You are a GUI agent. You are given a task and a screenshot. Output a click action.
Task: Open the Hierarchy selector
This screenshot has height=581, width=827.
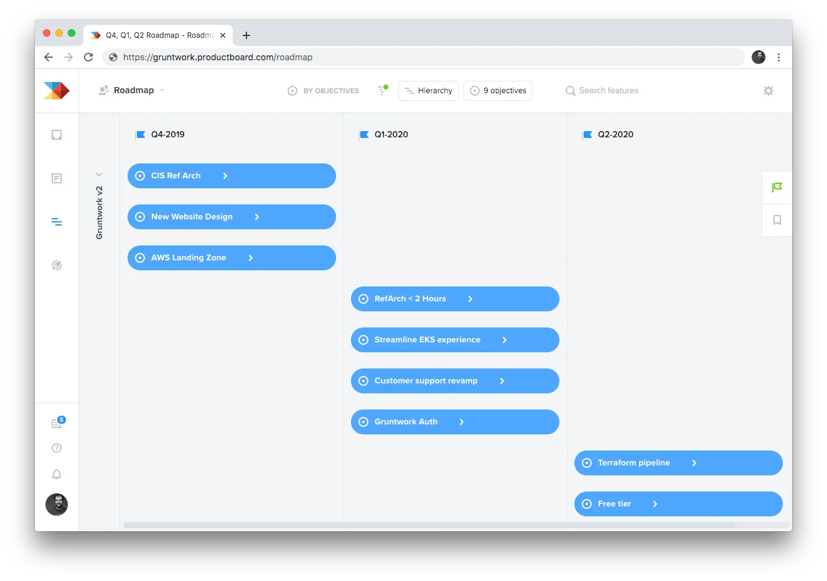point(429,91)
